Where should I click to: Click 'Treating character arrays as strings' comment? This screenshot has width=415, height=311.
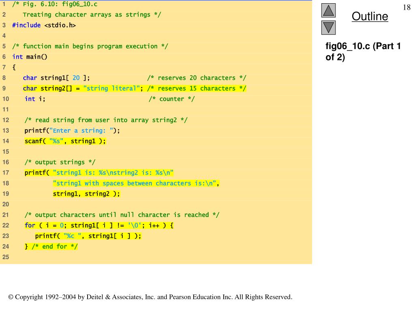pyautogui.click(x=92, y=15)
